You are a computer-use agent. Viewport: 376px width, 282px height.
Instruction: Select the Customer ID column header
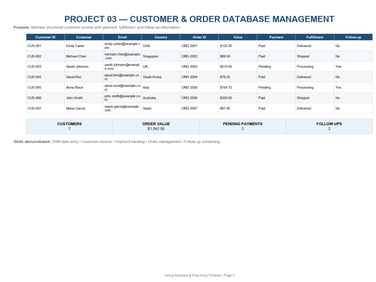click(45, 37)
